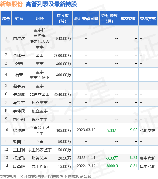The image size is (158, 179).
Task: Click the 数据来源 disclaimer footer text
Action: coord(46,176)
